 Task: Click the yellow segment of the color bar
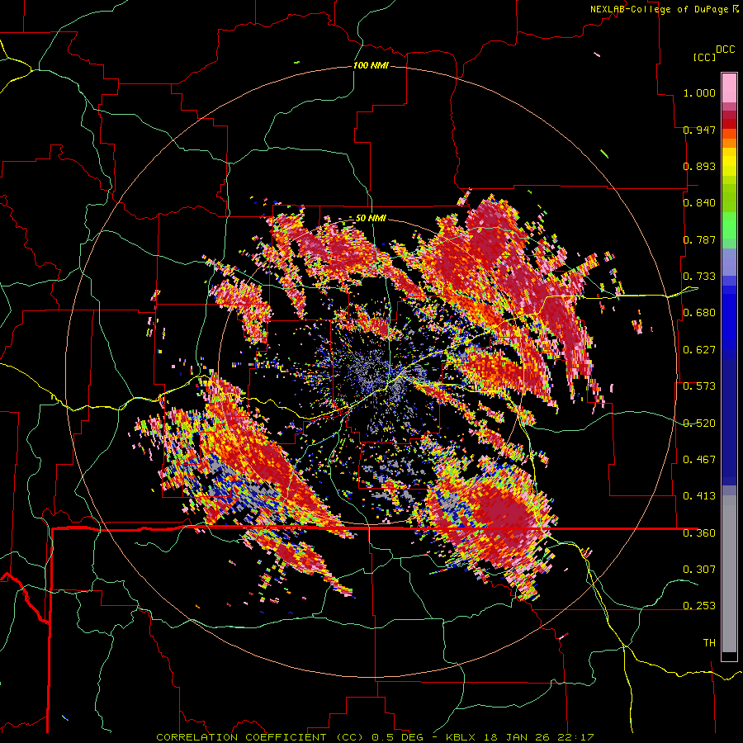pos(729,163)
